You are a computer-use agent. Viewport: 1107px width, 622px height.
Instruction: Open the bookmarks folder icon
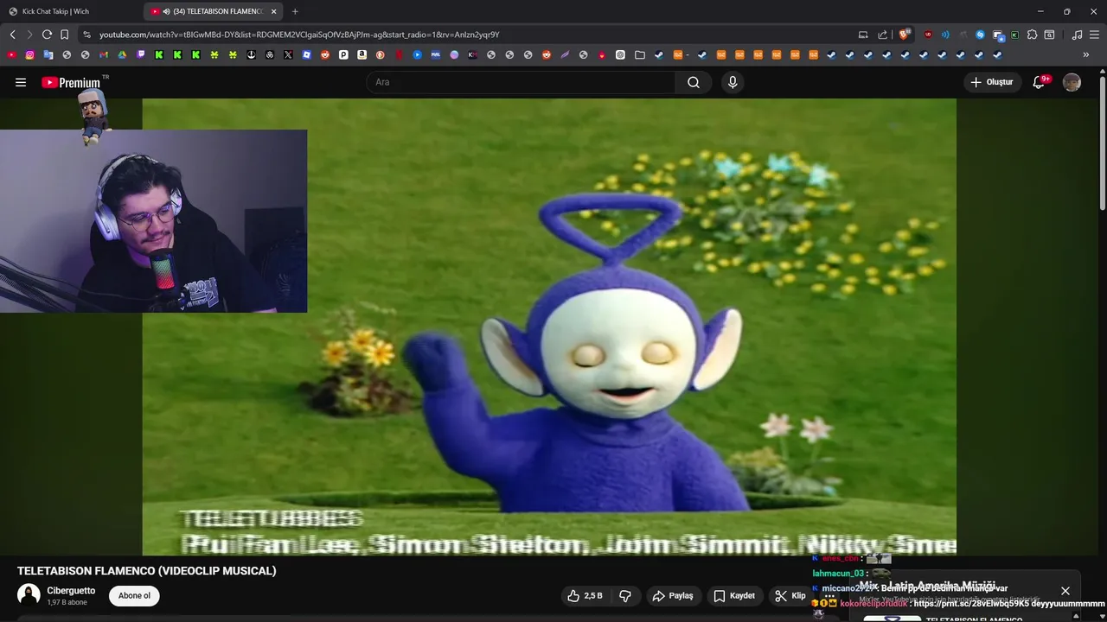pos(640,54)
